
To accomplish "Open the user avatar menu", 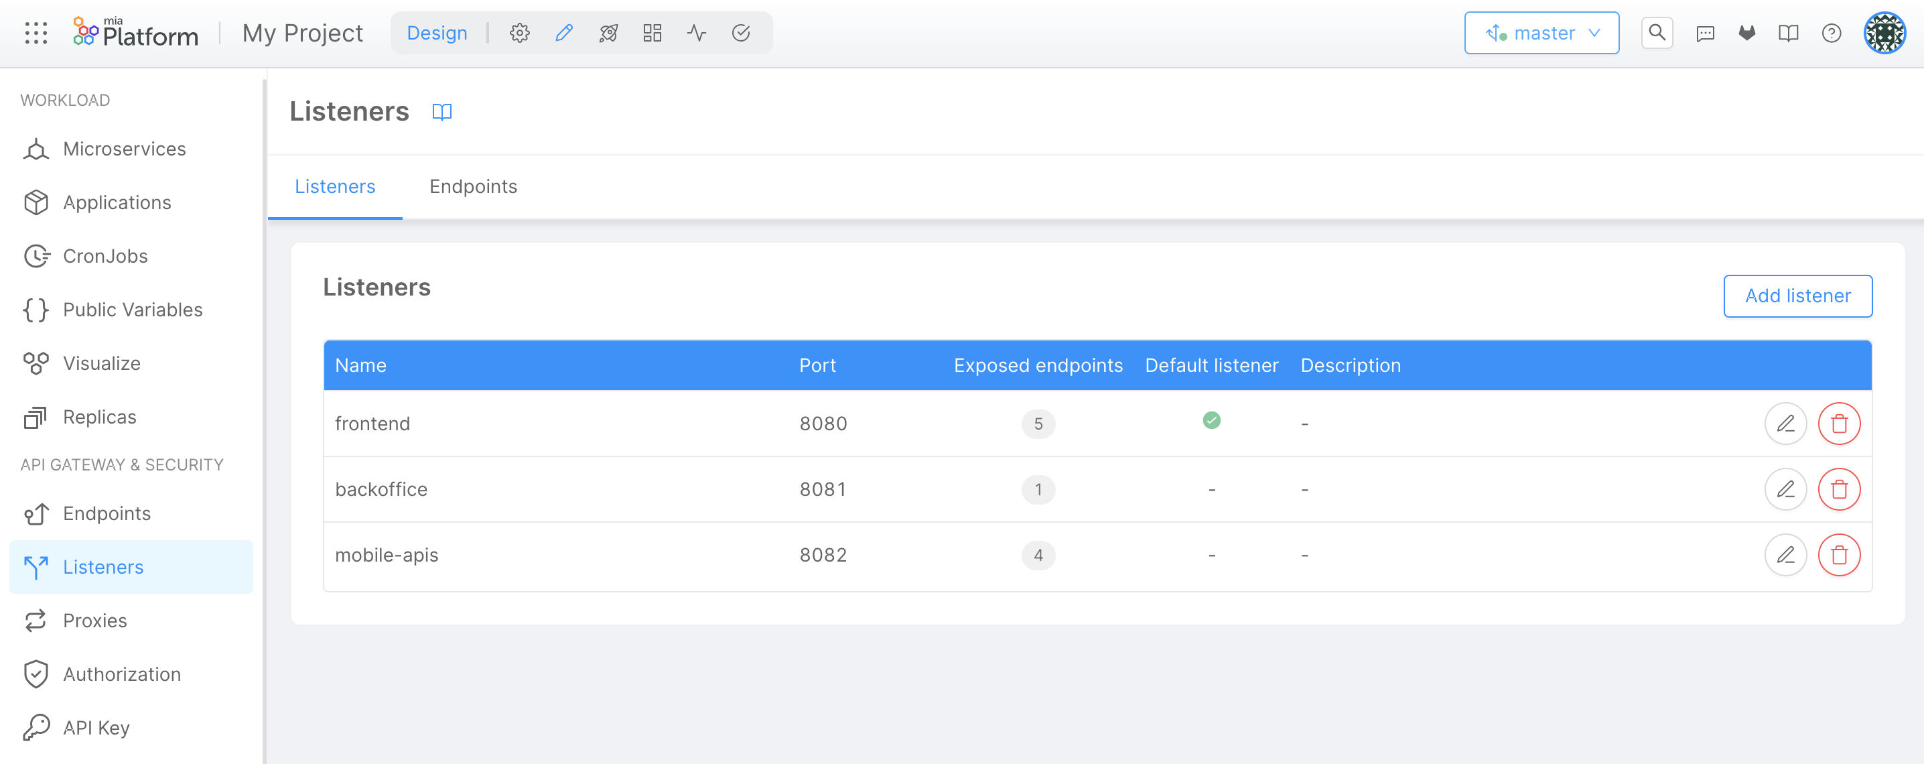I will (x=1884, y=33).
